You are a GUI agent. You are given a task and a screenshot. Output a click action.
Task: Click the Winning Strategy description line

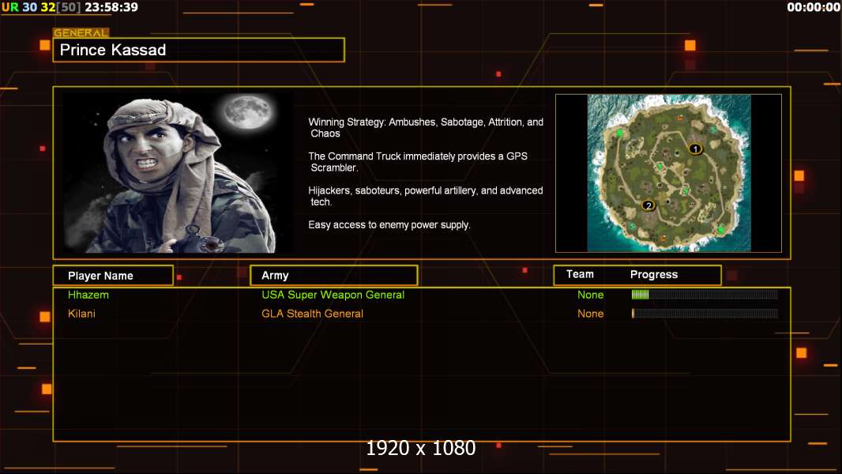coord(426,128)
